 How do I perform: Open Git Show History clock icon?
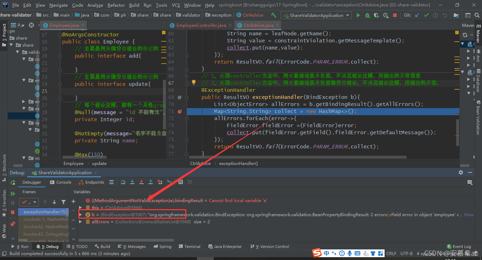(435, 15)
